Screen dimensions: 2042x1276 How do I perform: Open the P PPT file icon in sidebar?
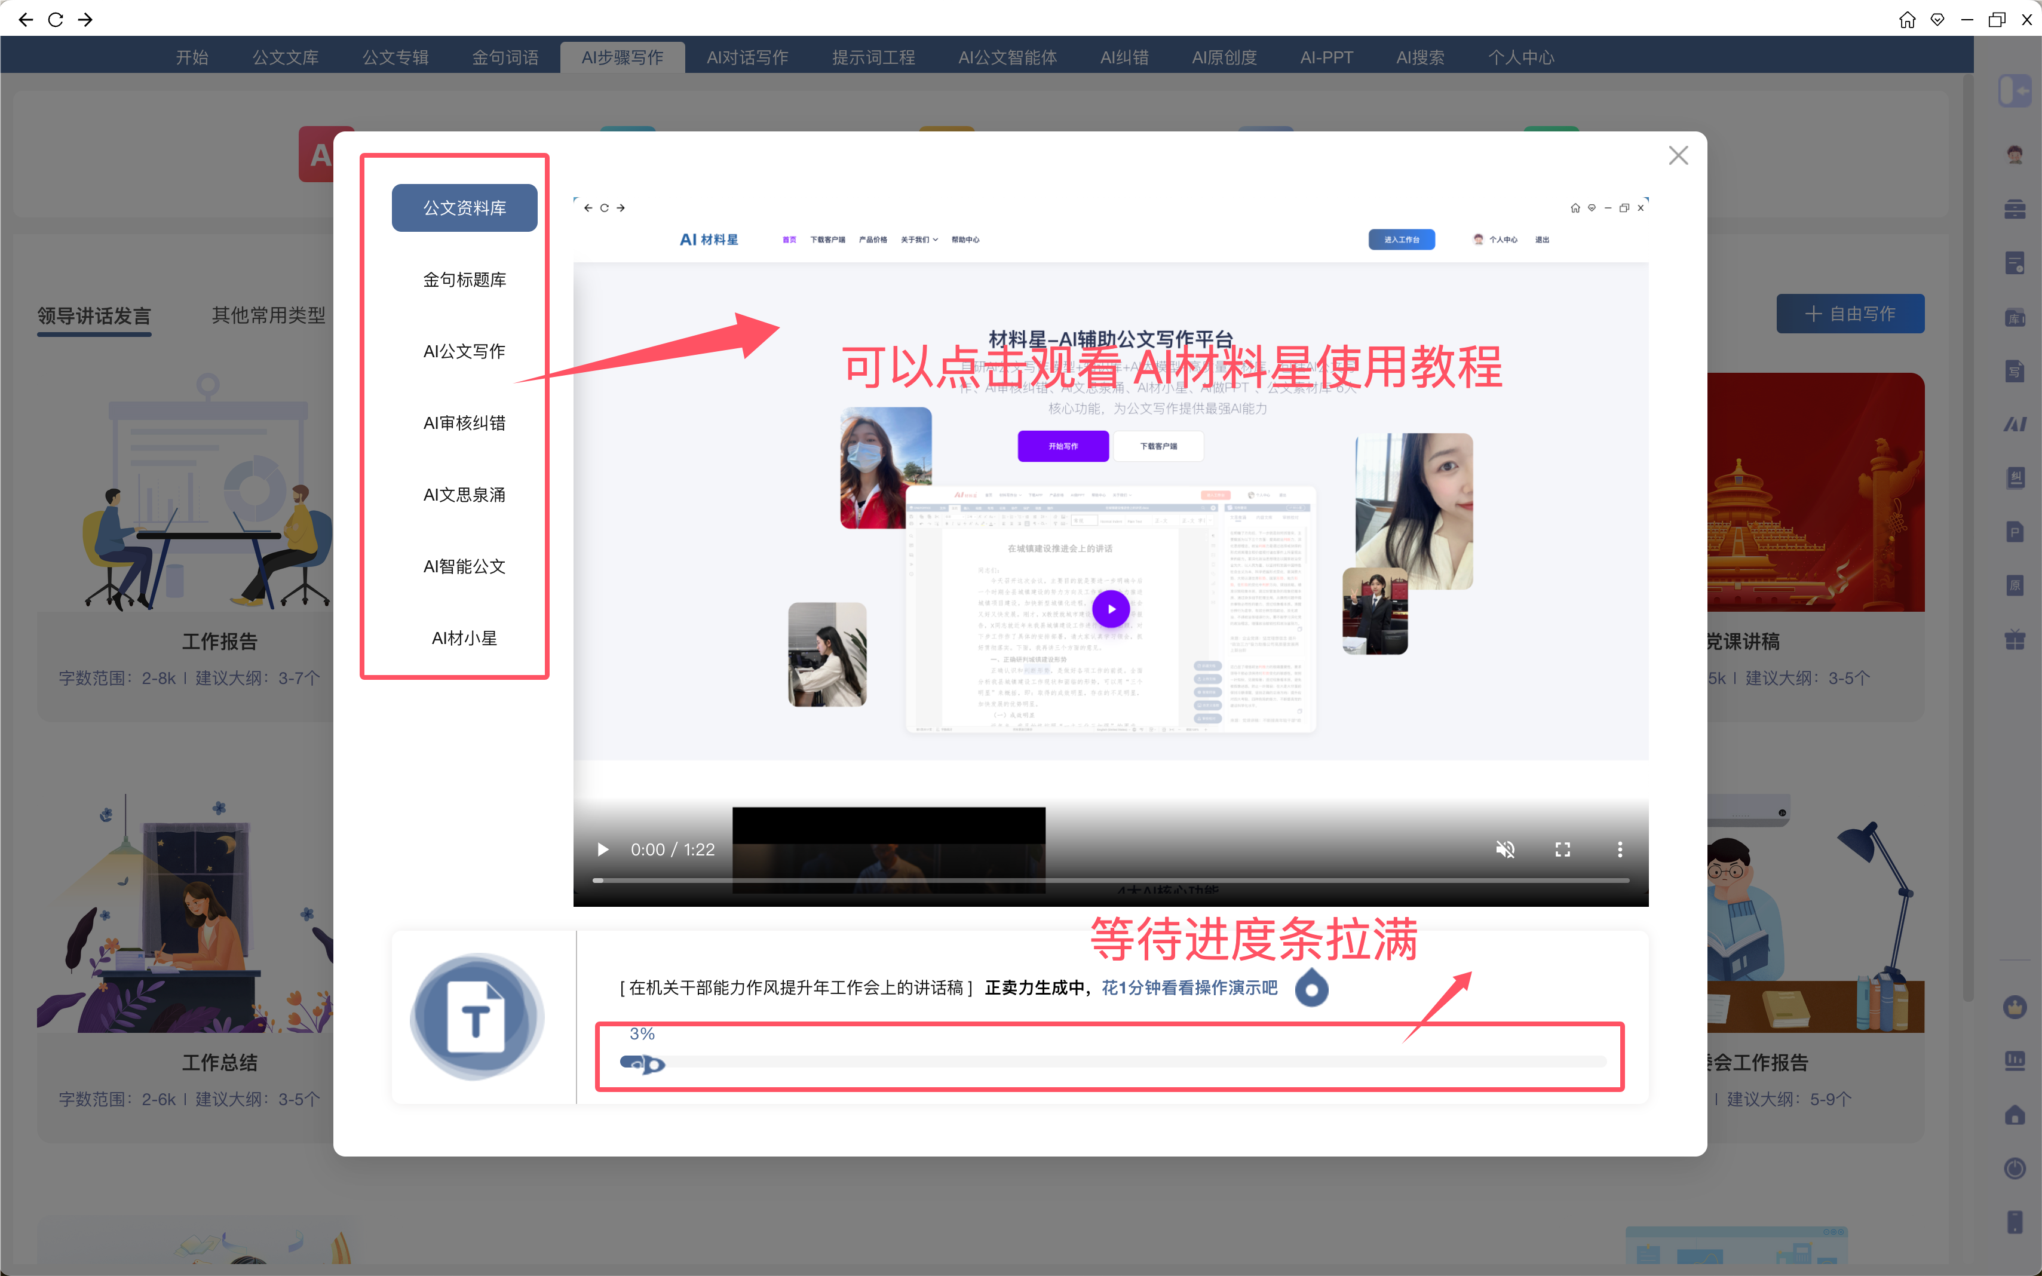[2014, 532]
